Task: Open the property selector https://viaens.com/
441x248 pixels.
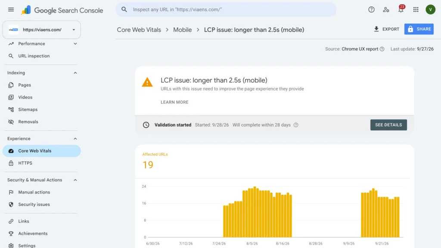Action: pos(42,30)
